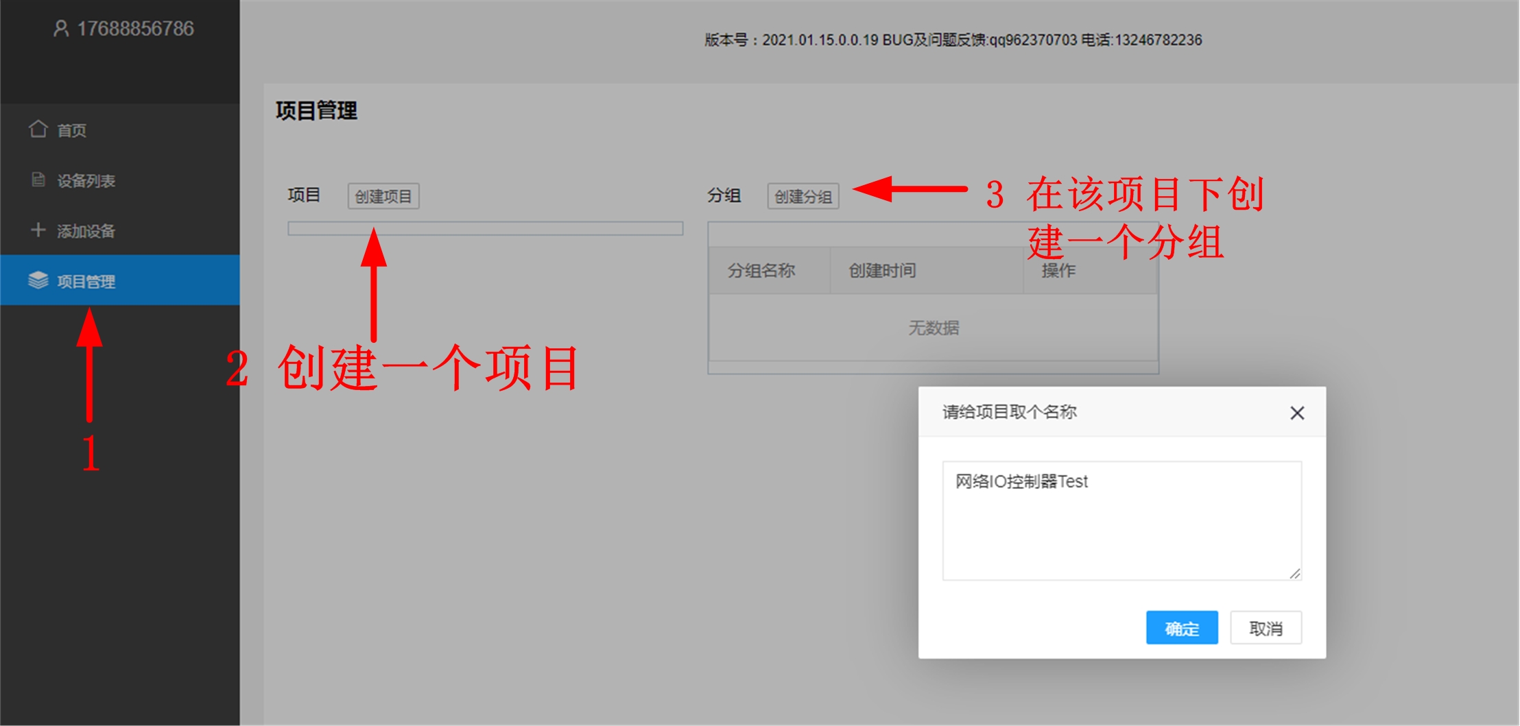Click the 创建项目 button
The image size is (1520, 726).
click(383, 196)
